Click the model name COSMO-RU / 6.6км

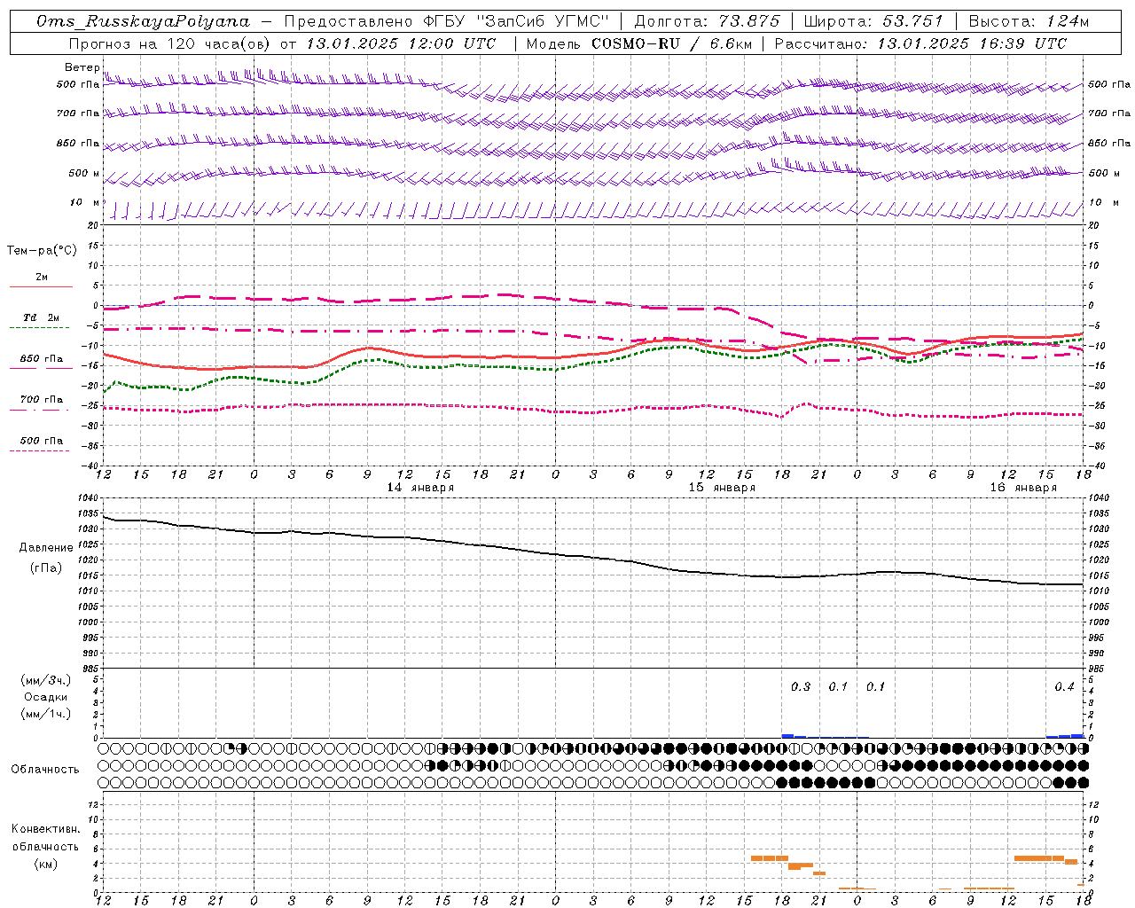(x=674, y=43)
